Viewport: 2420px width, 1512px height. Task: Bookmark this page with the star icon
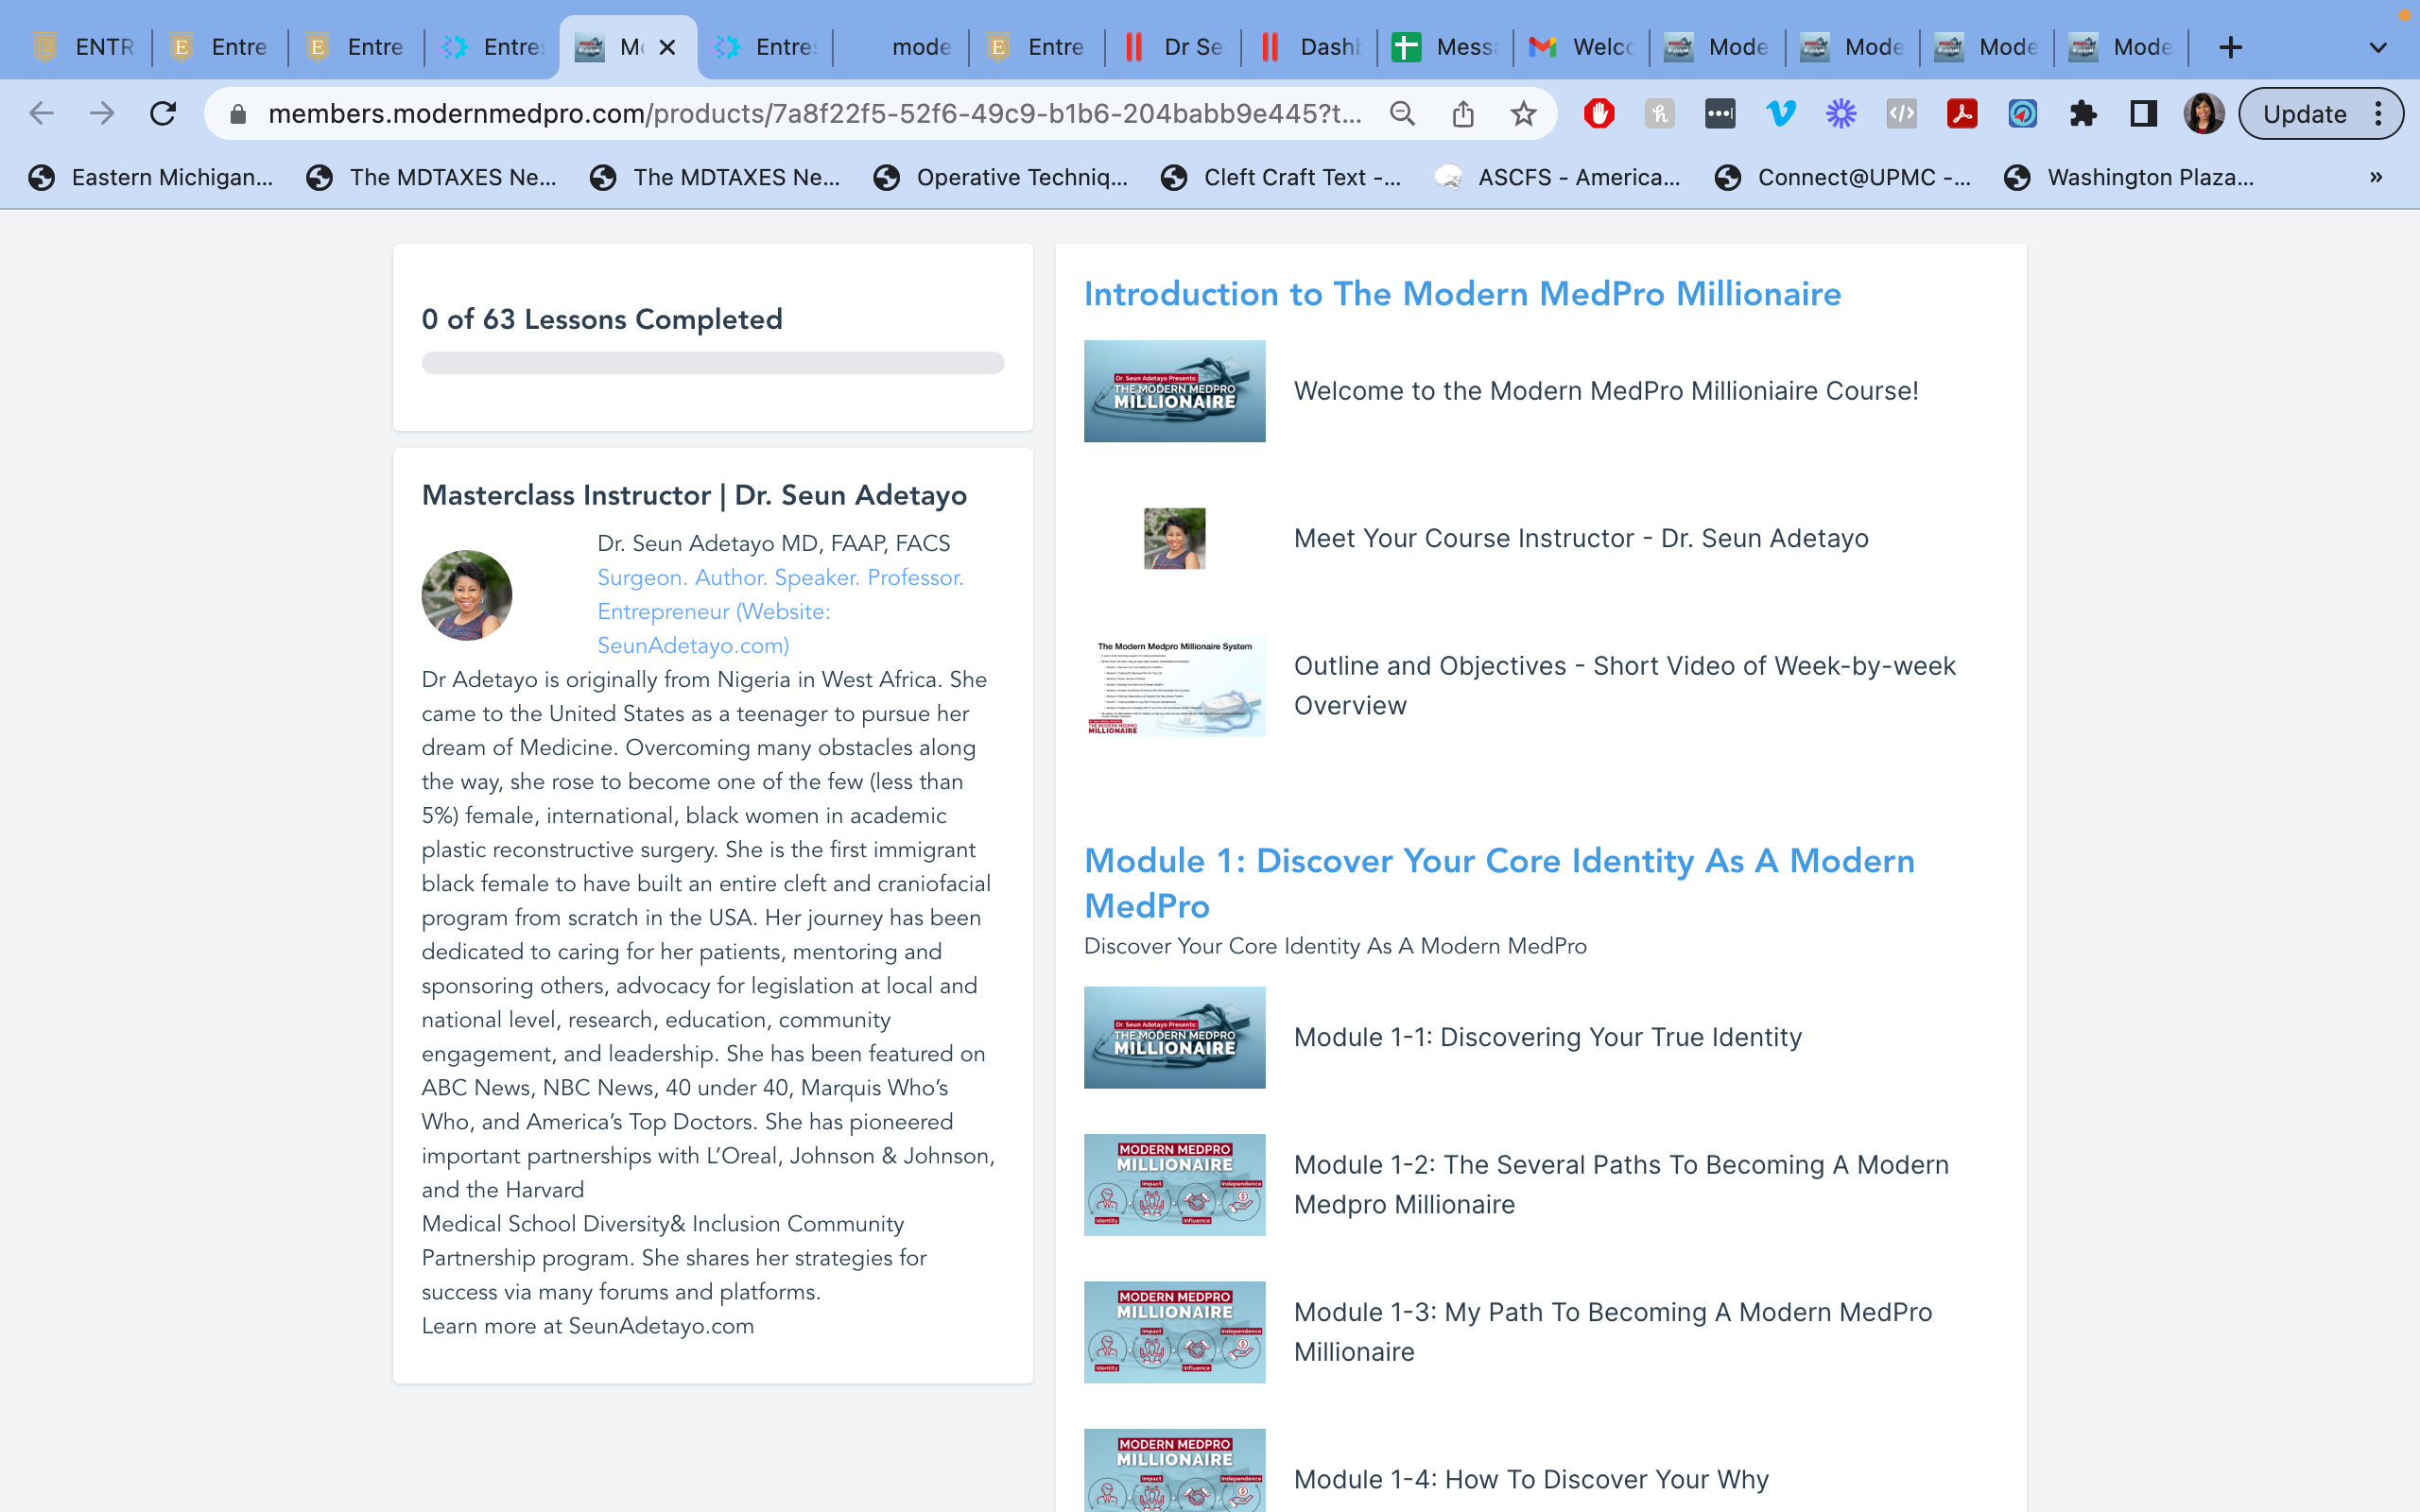(1523, 114)
